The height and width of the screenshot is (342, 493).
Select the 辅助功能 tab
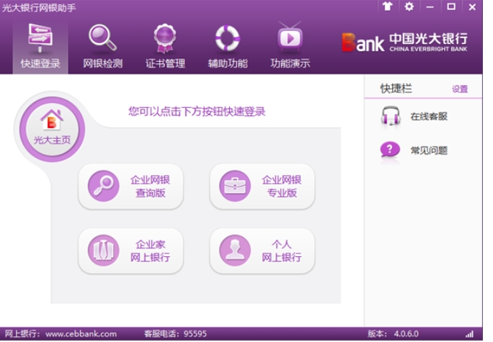coord(228,47)
